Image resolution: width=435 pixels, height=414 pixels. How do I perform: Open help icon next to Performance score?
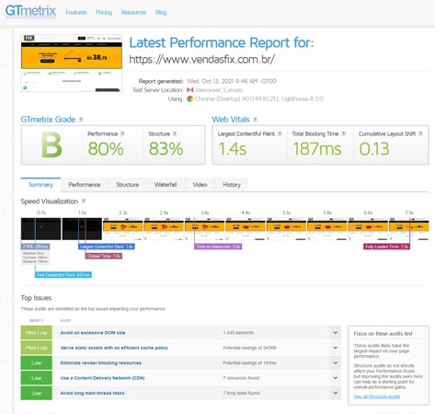(x=122, y=133)
